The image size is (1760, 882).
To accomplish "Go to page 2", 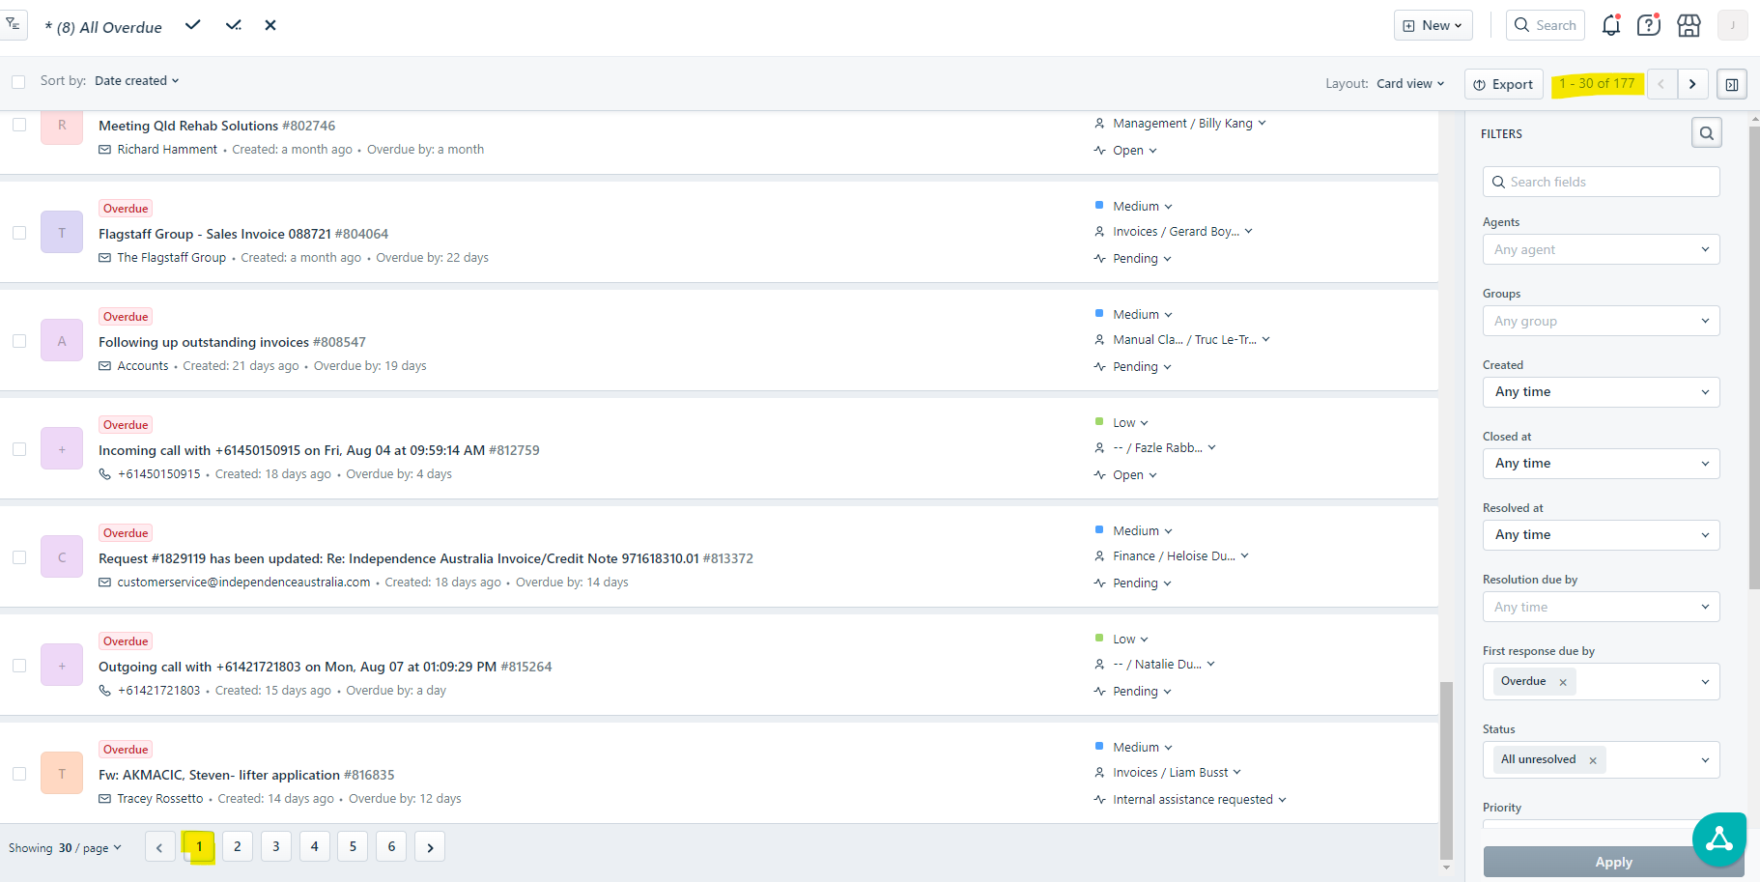I will coord(237,847).
